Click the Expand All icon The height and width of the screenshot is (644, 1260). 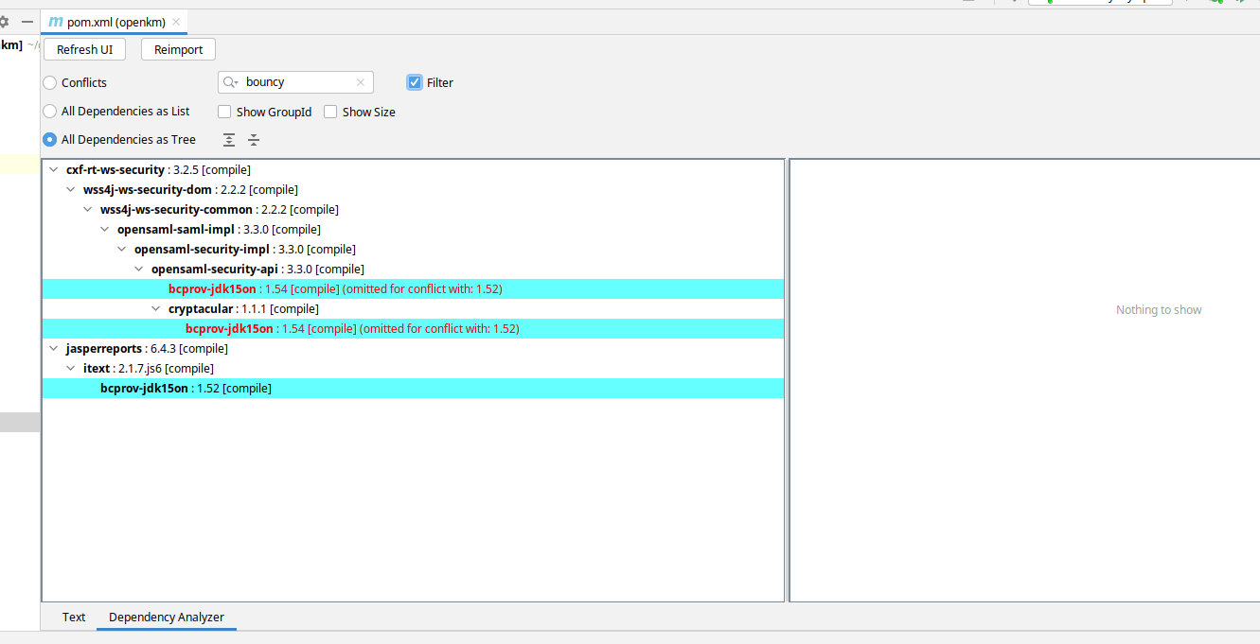point(229,140)
